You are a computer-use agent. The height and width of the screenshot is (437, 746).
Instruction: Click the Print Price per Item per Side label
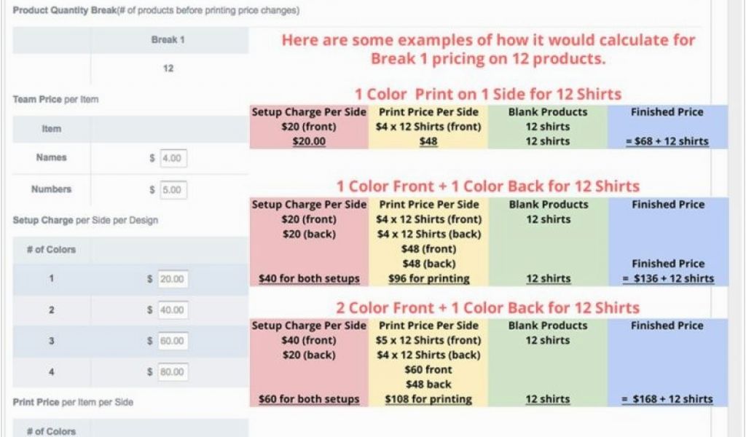[73, 402]
